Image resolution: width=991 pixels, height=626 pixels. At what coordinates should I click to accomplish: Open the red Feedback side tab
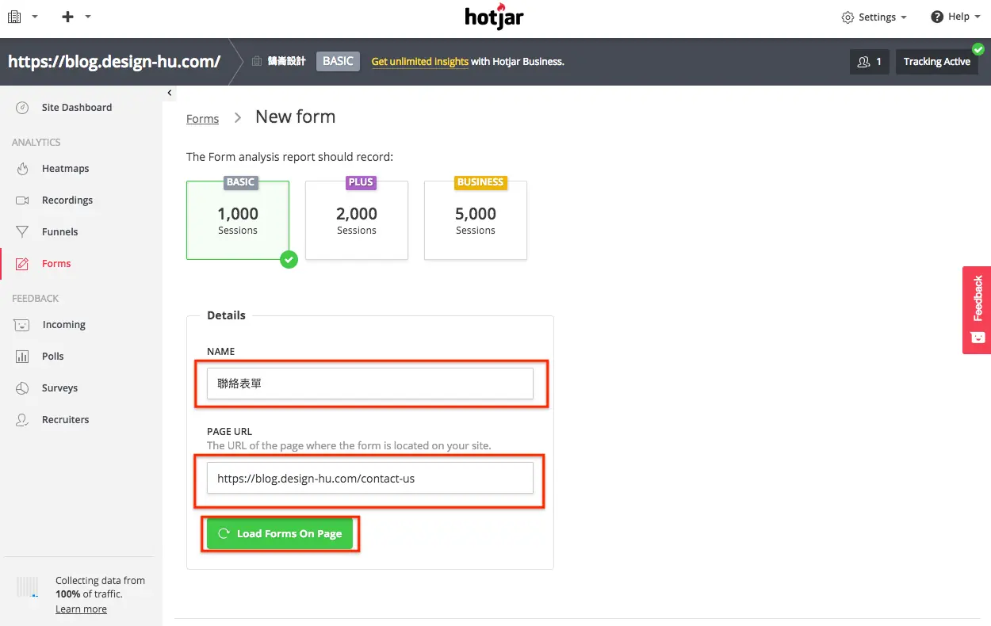click(977, 310)
